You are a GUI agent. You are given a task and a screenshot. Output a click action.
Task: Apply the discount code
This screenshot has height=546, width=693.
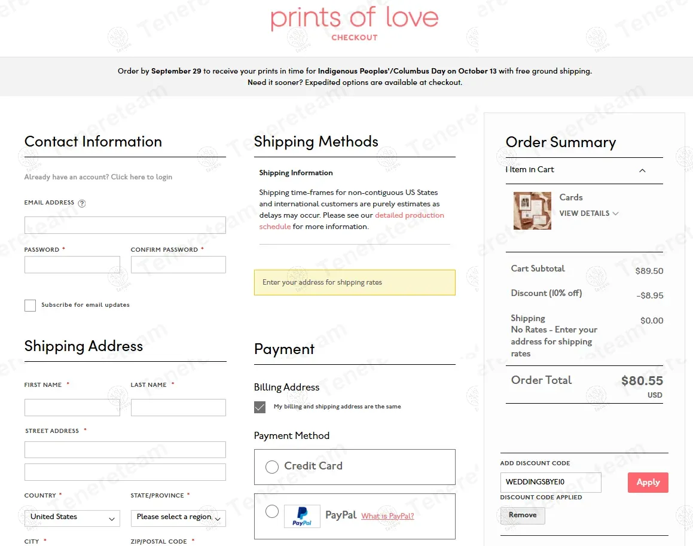pos(648,483)
